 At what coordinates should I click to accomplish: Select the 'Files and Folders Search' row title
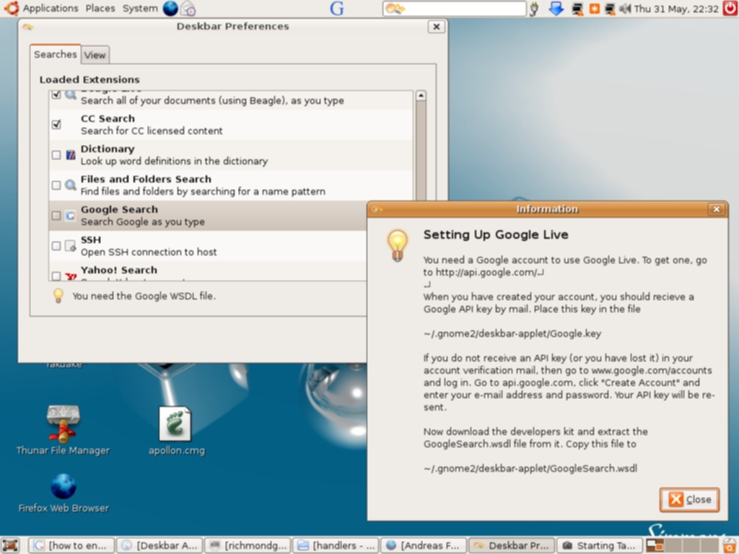point(146,180)
